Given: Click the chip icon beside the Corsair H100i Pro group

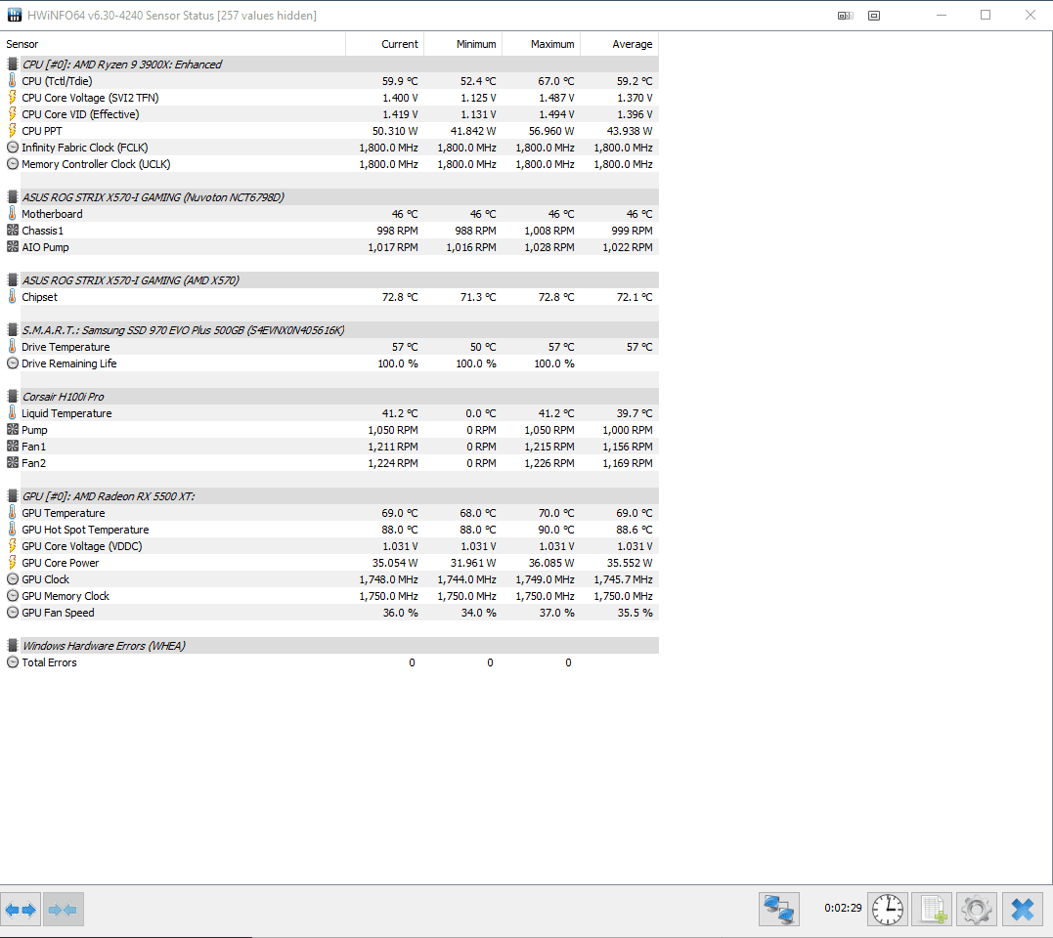Looking at the screenshot, I should click(x=12, y=397).
